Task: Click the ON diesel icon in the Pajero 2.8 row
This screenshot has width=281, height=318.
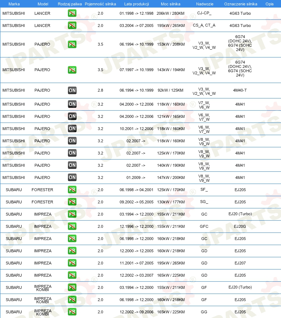Action: pyautogui.click(x=72, y=90)
